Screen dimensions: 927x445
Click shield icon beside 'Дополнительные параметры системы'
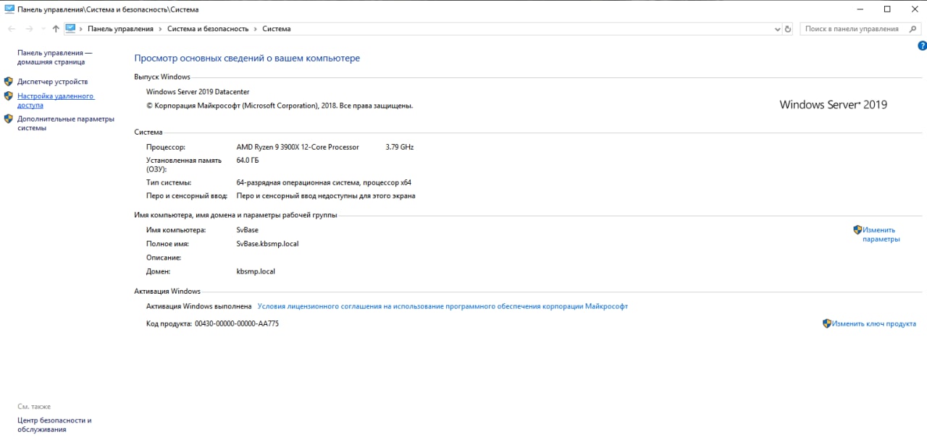9,119
